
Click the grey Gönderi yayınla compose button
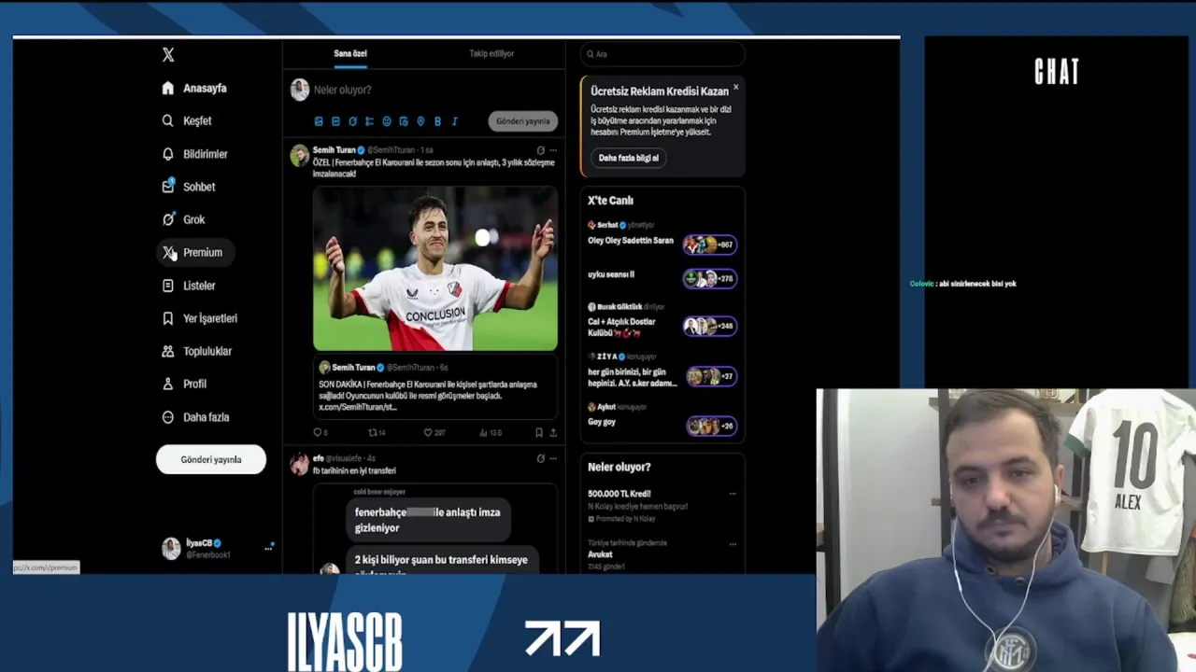[x=522, y=121]
